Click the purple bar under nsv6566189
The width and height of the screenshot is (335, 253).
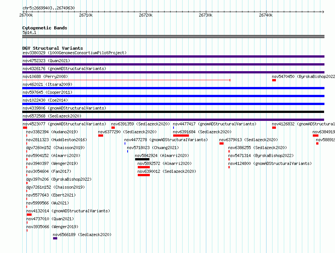[x=55, y=238]
